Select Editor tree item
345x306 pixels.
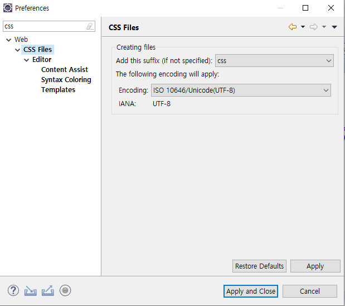42,60
